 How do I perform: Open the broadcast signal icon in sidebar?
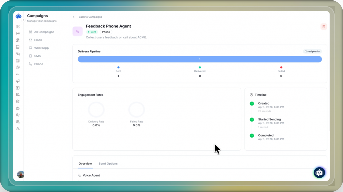point(18,33)
